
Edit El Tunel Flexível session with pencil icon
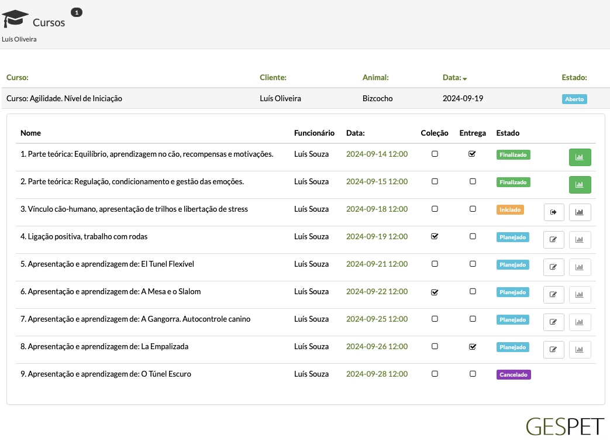(554, 267)
